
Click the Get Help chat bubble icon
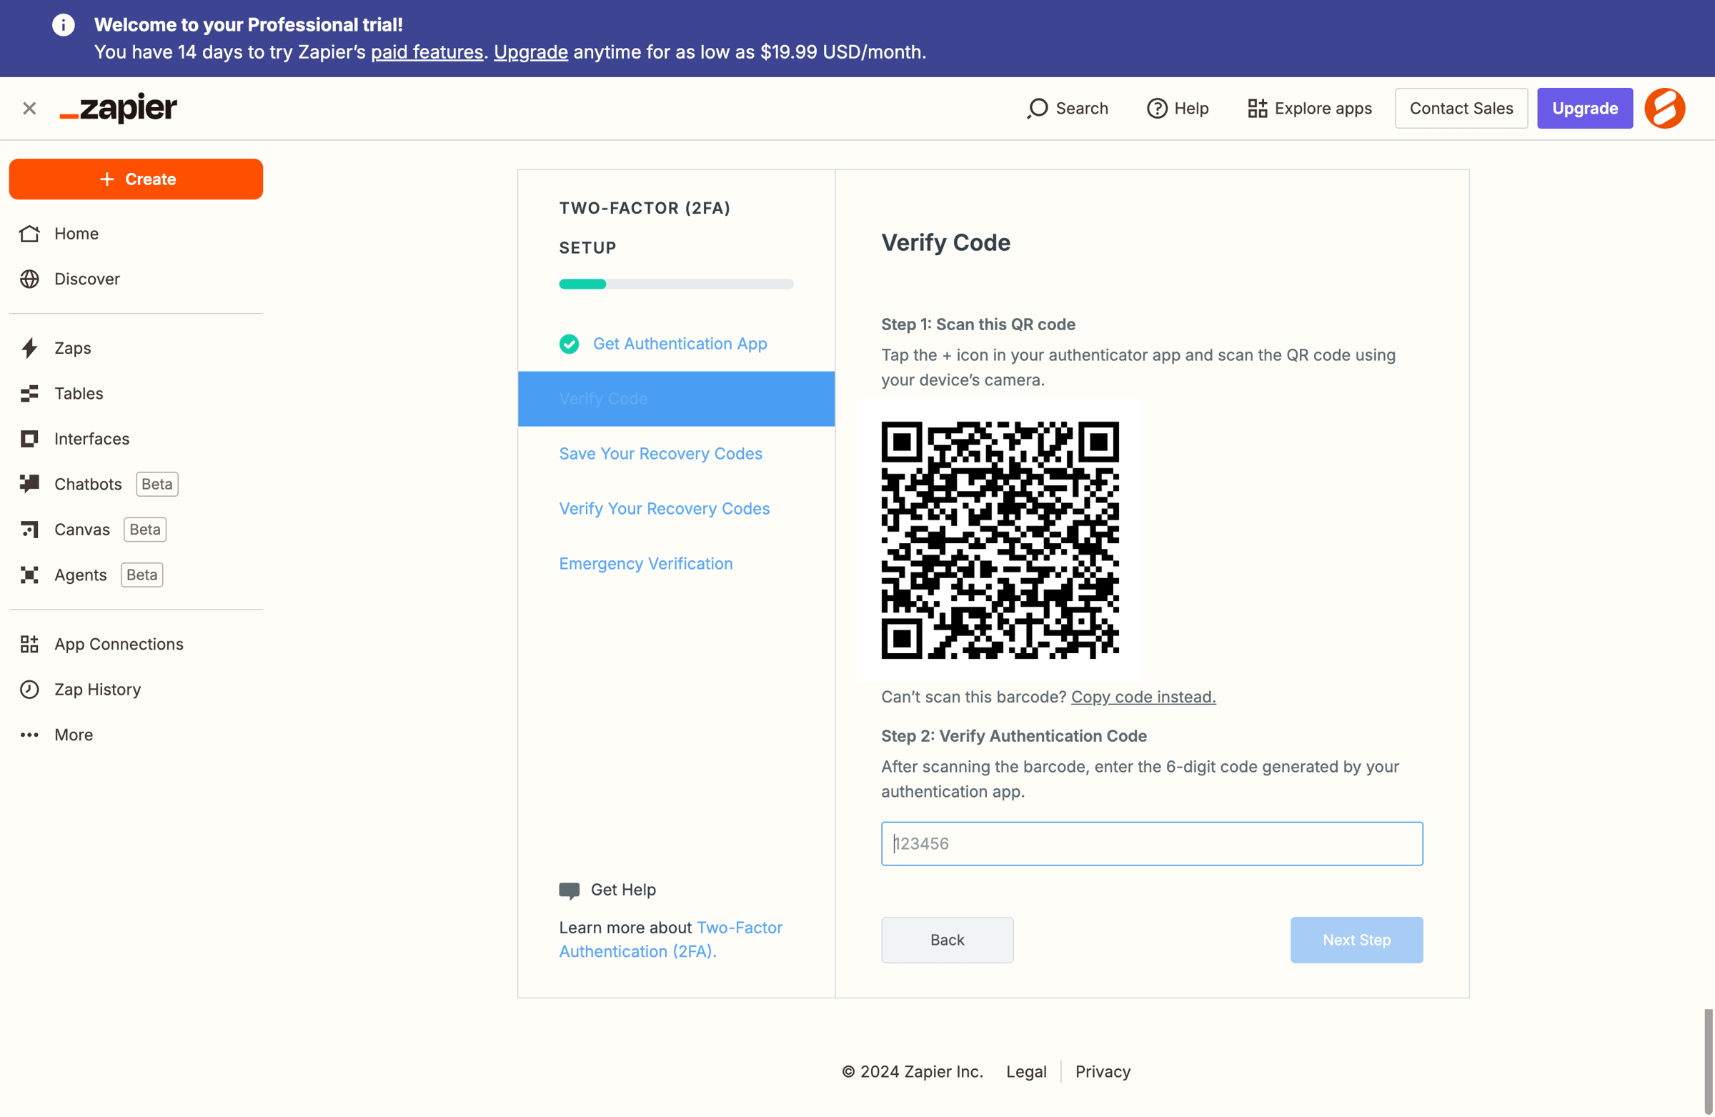570,890
